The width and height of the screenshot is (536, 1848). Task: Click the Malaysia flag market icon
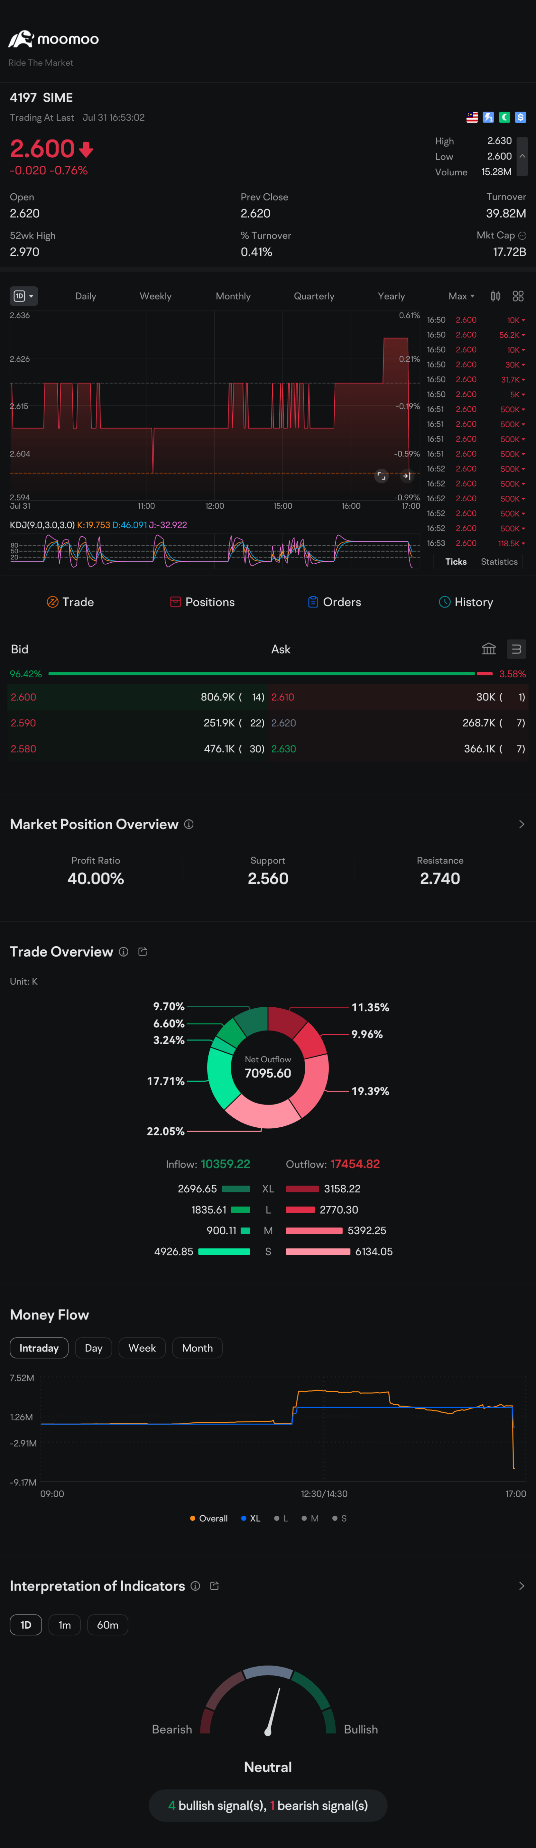coord(472,117)
